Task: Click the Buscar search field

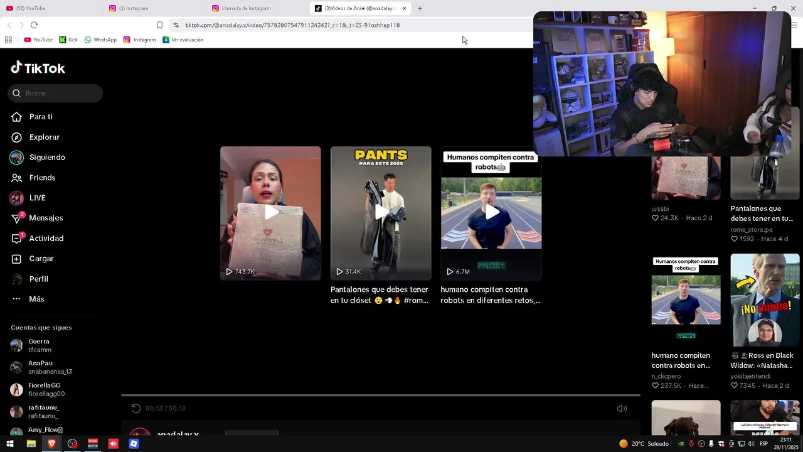Action: click(55, 93)
